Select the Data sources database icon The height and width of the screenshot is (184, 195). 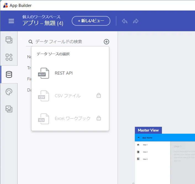tap(9, 75)
